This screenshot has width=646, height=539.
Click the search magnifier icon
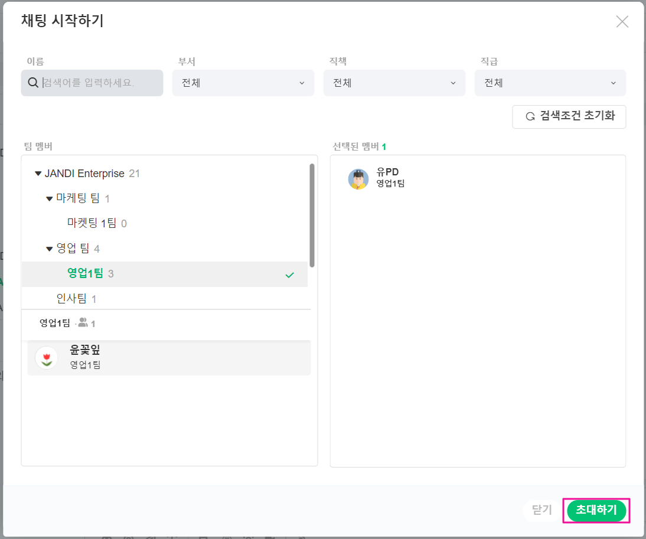coord(33,83)
